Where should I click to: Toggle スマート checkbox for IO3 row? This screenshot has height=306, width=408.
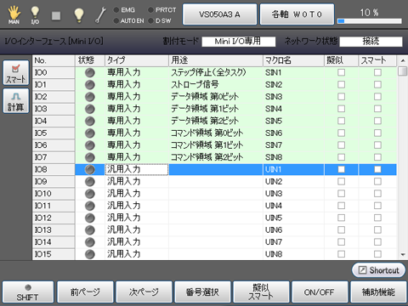pyautogui.click(x=377, y=109)
